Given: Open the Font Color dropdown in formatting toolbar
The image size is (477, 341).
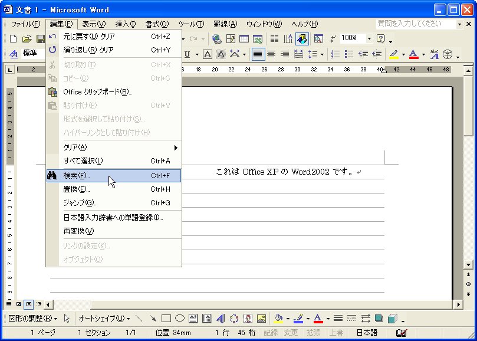Looking at the screenshot, I should [x=423, y=55].
